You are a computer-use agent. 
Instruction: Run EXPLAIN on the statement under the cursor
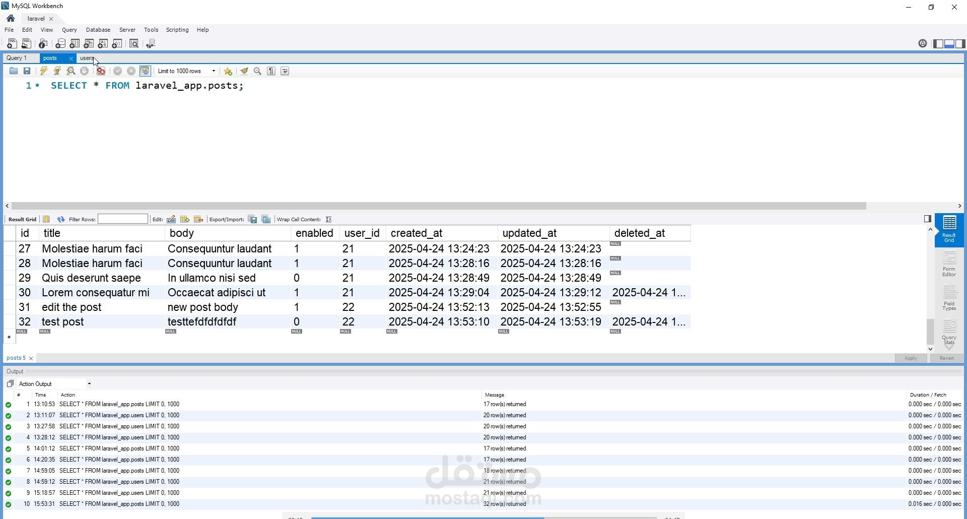point(71,71)
